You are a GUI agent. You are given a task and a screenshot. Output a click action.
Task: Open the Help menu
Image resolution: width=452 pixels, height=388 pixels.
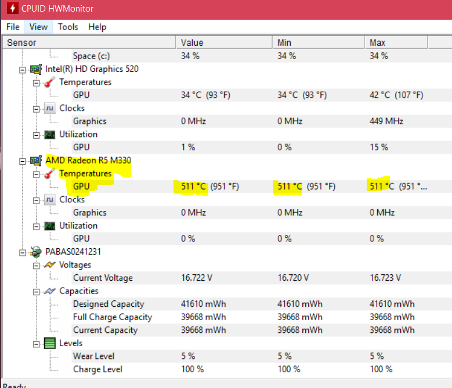click(97, 27)
